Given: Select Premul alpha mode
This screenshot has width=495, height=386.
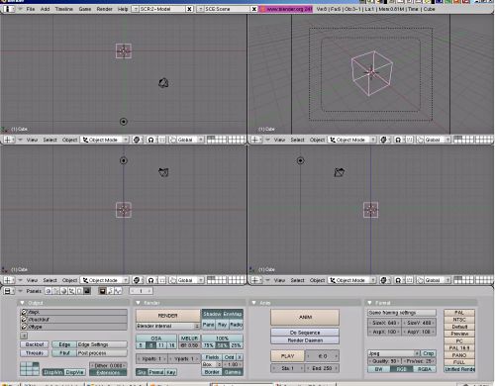Looking at the screenshot, I should pyautogui.click(x=156, y=372).
